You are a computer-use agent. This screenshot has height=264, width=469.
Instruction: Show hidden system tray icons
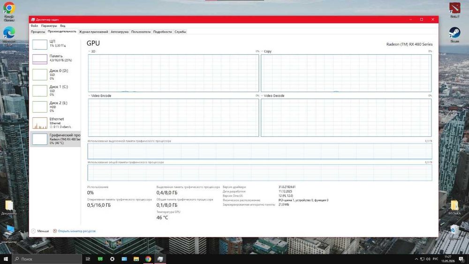pos(416,259)
